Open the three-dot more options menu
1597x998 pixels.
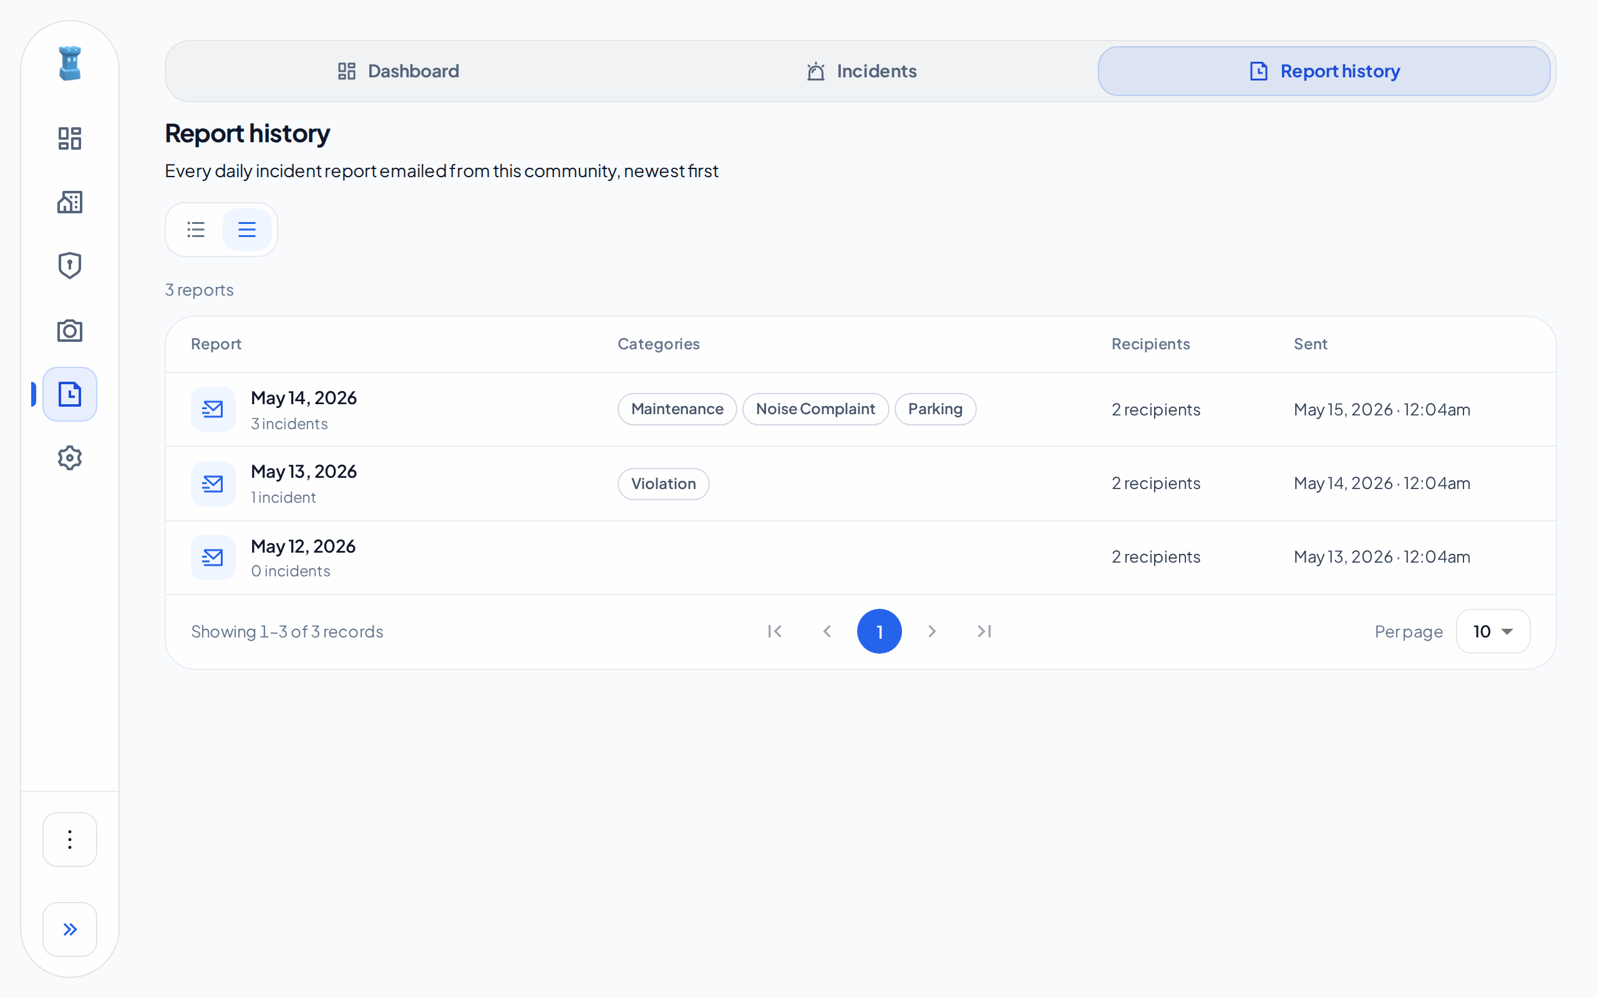[70, 840]
